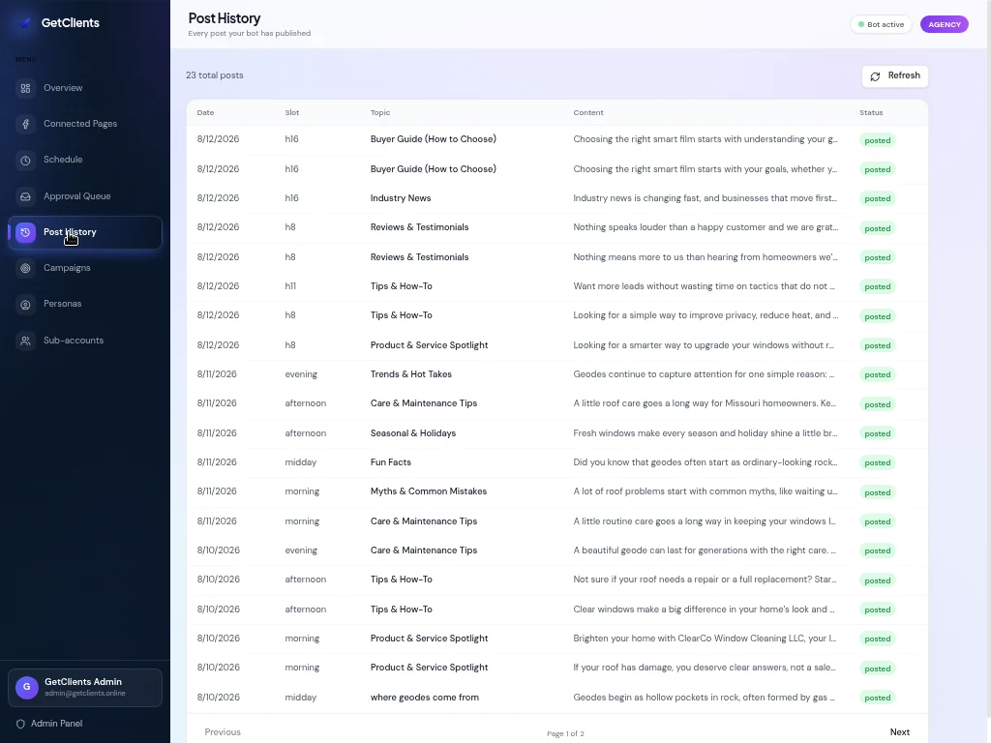Click the GetClients logo icon
The width and height of the screenshot is (991, 743).
pyautogui.click(x=24, y=23)
